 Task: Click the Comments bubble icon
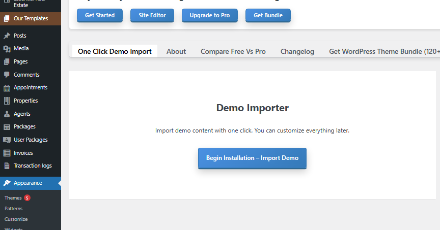tap(7, 75)
